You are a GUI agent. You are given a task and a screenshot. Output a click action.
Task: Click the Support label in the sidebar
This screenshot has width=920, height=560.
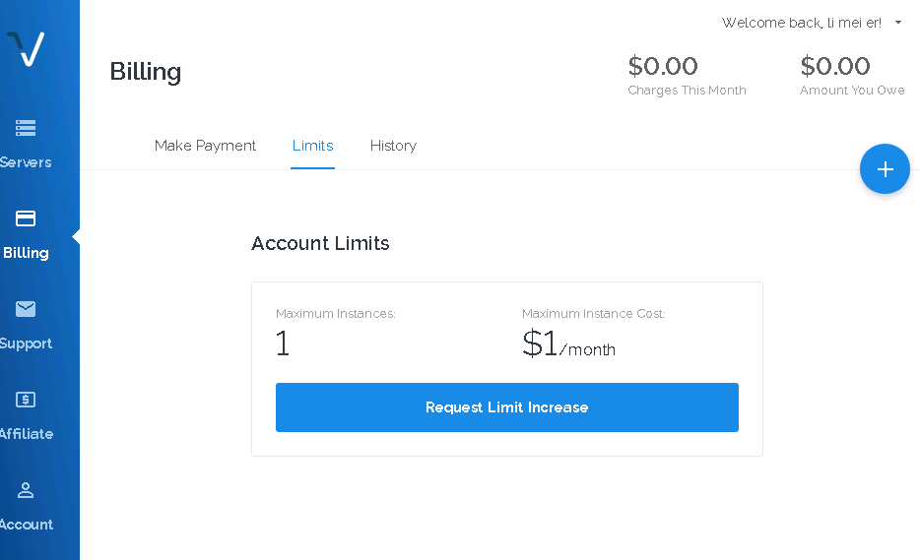pos(27,343)
